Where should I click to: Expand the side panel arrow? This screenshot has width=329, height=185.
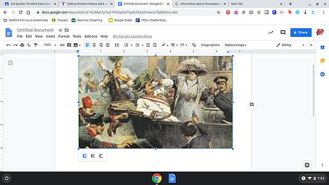(322, 165)
